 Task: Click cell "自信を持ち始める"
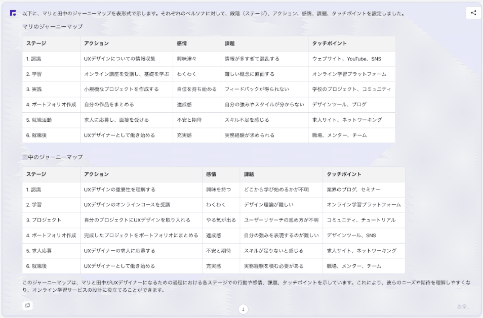[x=197, y=89]
